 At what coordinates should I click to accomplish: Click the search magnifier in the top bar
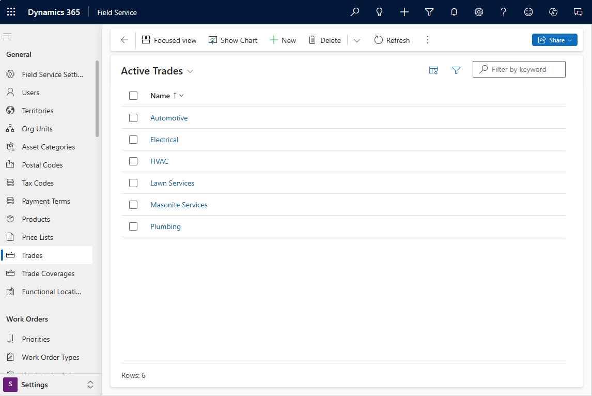354,12
